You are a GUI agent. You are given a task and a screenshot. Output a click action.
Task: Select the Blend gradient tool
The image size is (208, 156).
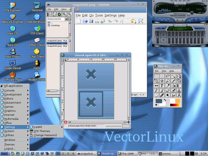click(x=179, y=86)
